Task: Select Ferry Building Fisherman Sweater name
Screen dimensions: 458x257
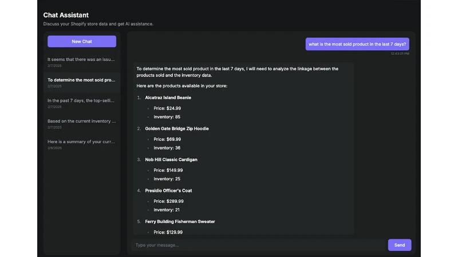Action: (180, 222)
